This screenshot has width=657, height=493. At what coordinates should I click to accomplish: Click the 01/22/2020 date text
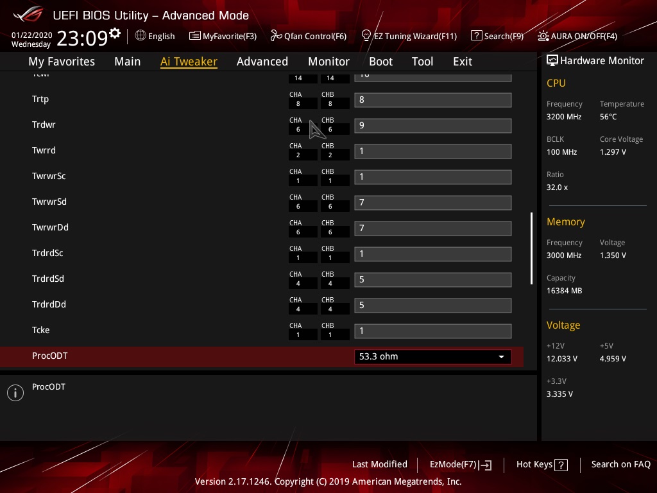(x=32, y=35)
